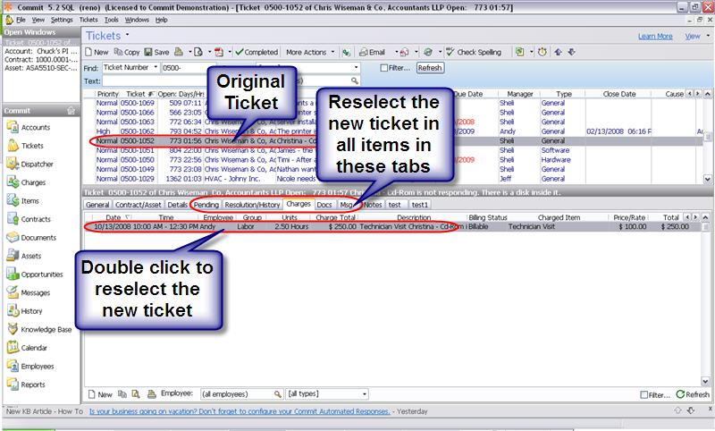Open the Tools menu

(111, 19)
